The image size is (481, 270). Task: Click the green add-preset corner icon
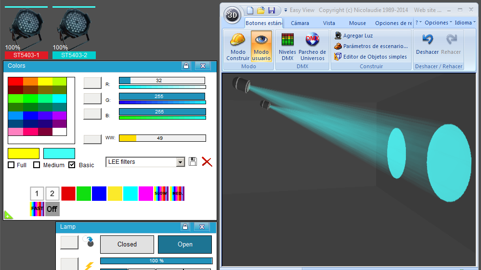point(8,215)
